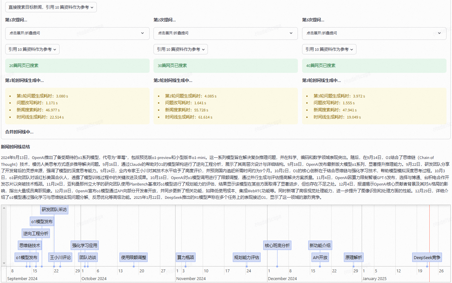Open the 引用 10 篇资料 dropdown under 第3次提问
The height and width of the screenshot is (283, 452).
pyautogui.click(x=329, y=49)
